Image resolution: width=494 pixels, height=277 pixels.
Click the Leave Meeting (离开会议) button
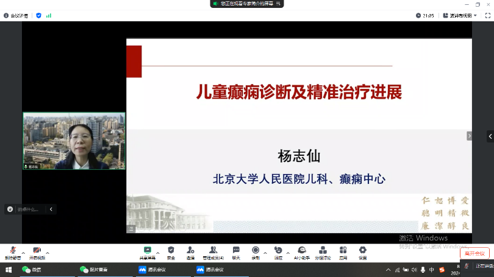coord(474,253)
